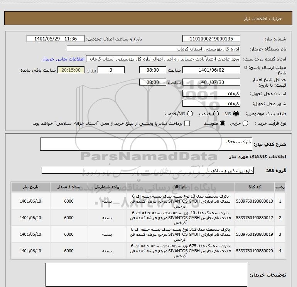This screenshot has width=297, height=287.
Task: Click the delivery city field کرمان
Action: tap(211, 104)
